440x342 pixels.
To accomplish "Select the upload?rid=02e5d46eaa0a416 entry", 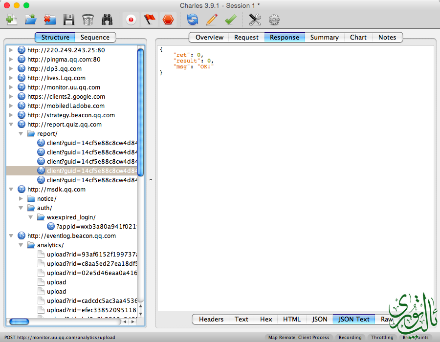I will tap(92, 273).
